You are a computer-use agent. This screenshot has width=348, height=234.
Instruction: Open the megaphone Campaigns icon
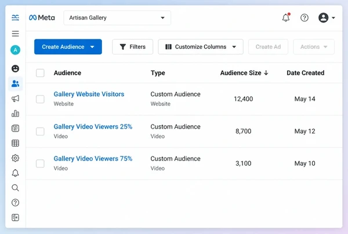pyautogui.click(x=15, y=98)
